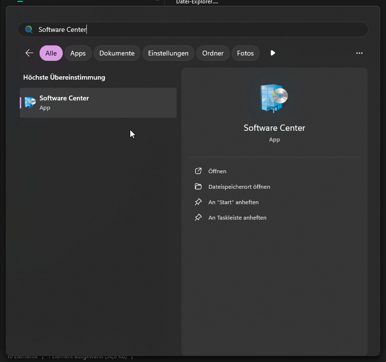Switch to the Apps filter

point(78,53)
